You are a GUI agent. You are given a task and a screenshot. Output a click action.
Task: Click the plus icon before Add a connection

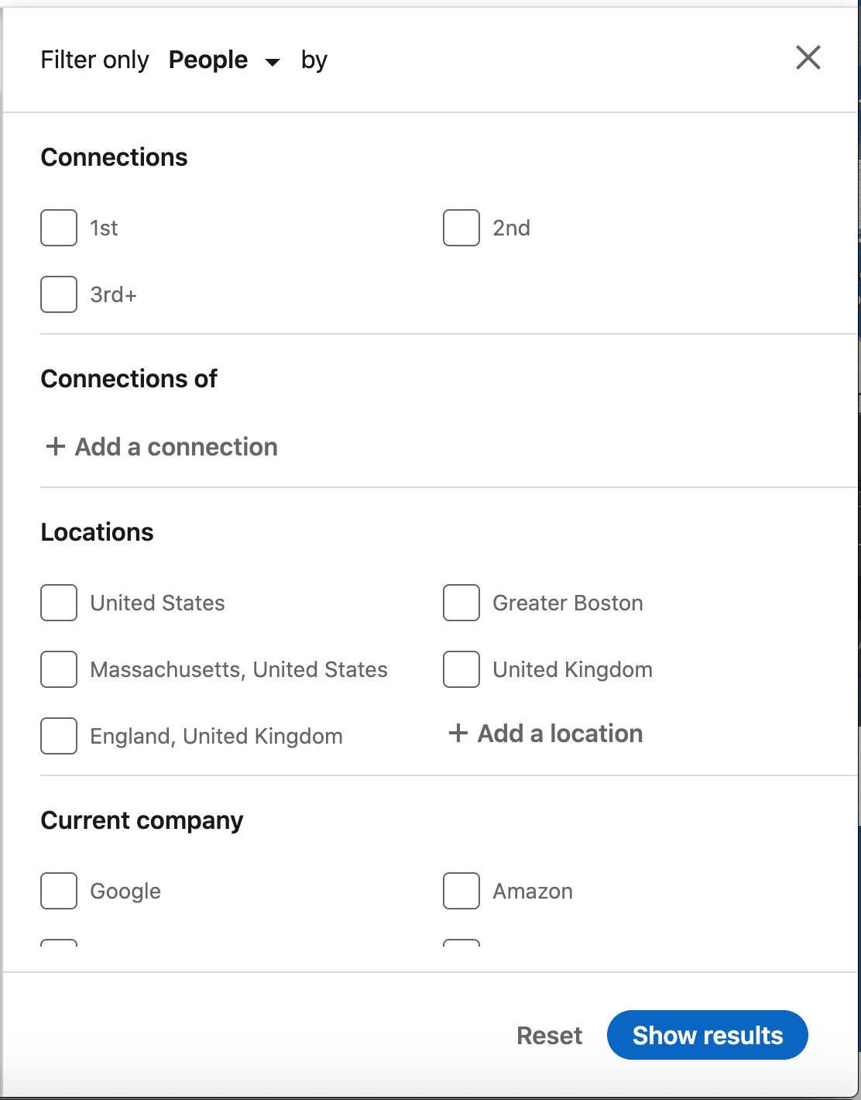54,447
